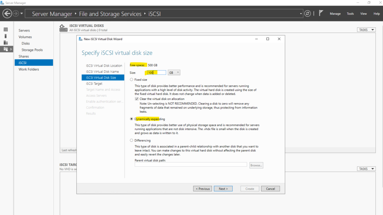Select the All Servers sidebar icon
Viewport: 383px width, 215px height.
(6, 43)
